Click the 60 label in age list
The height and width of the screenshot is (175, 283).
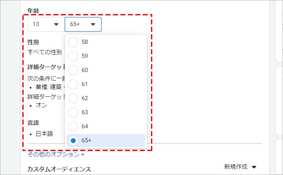pyautogui.click(x=85, y=70)
